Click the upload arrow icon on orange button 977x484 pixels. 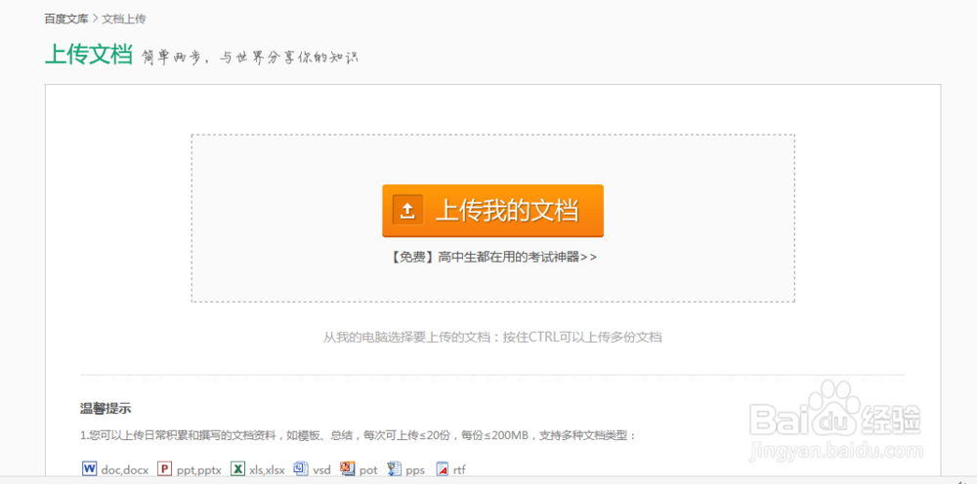[407, 210]
